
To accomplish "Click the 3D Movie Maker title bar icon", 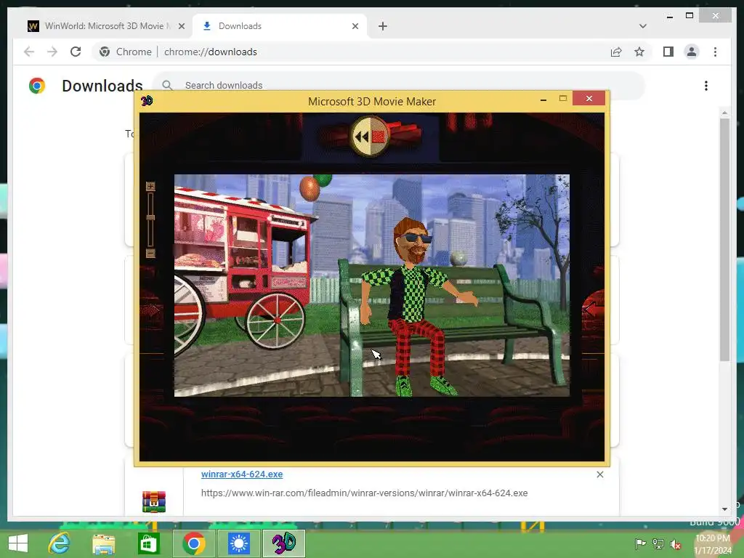I will pos(147,100).
